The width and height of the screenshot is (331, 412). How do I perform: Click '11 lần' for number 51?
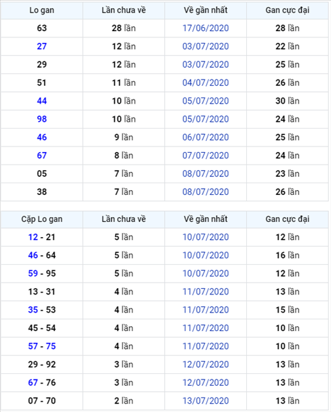(x=123, y=83)
